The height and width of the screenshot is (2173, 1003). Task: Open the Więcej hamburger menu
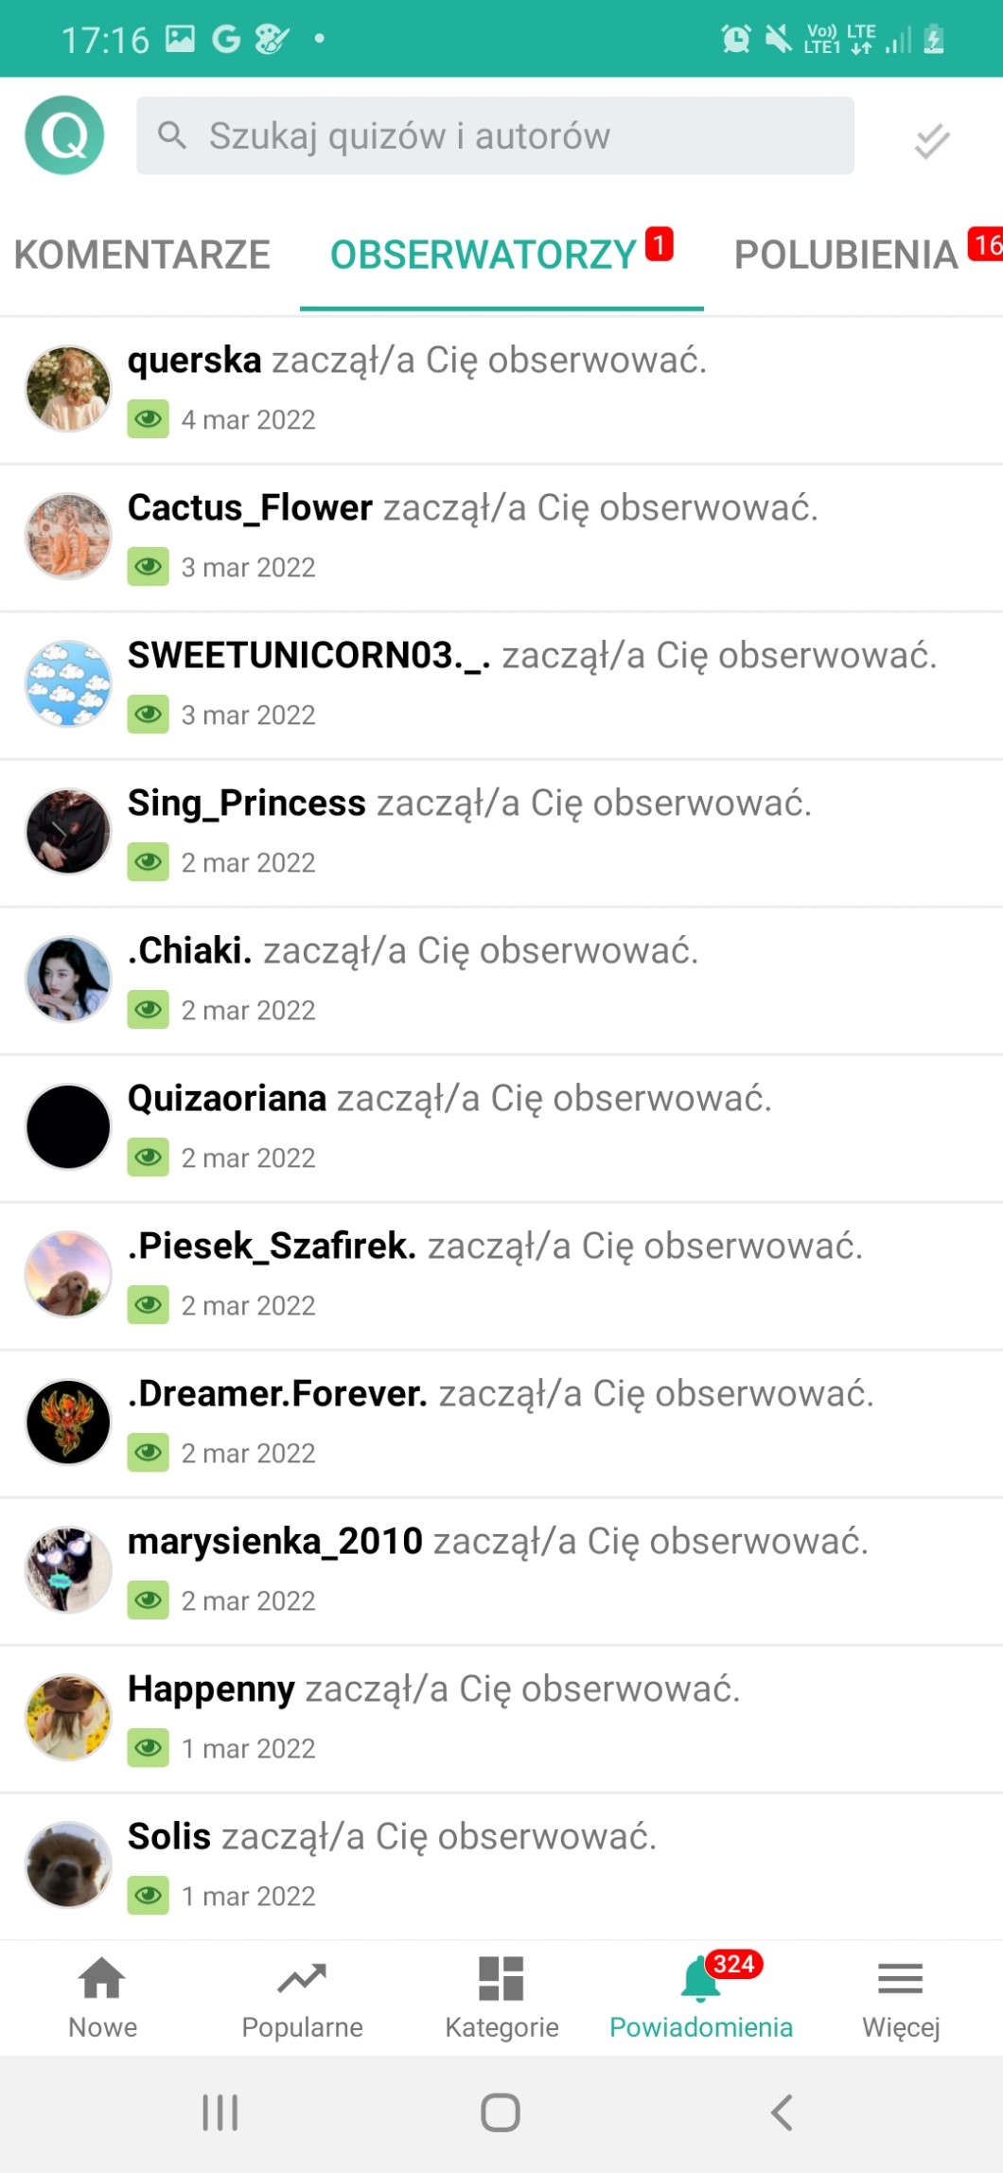pyautogui.click(x=900, y=1978)
